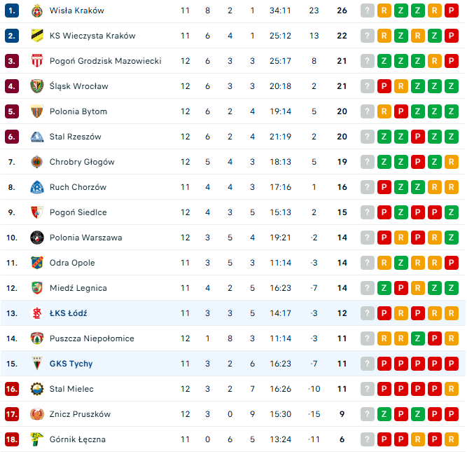This screenshot has height=452, width=467.
Task: Click the Polonia Bytom club crest
Action: pyautogui.click(x=37, y=111)
